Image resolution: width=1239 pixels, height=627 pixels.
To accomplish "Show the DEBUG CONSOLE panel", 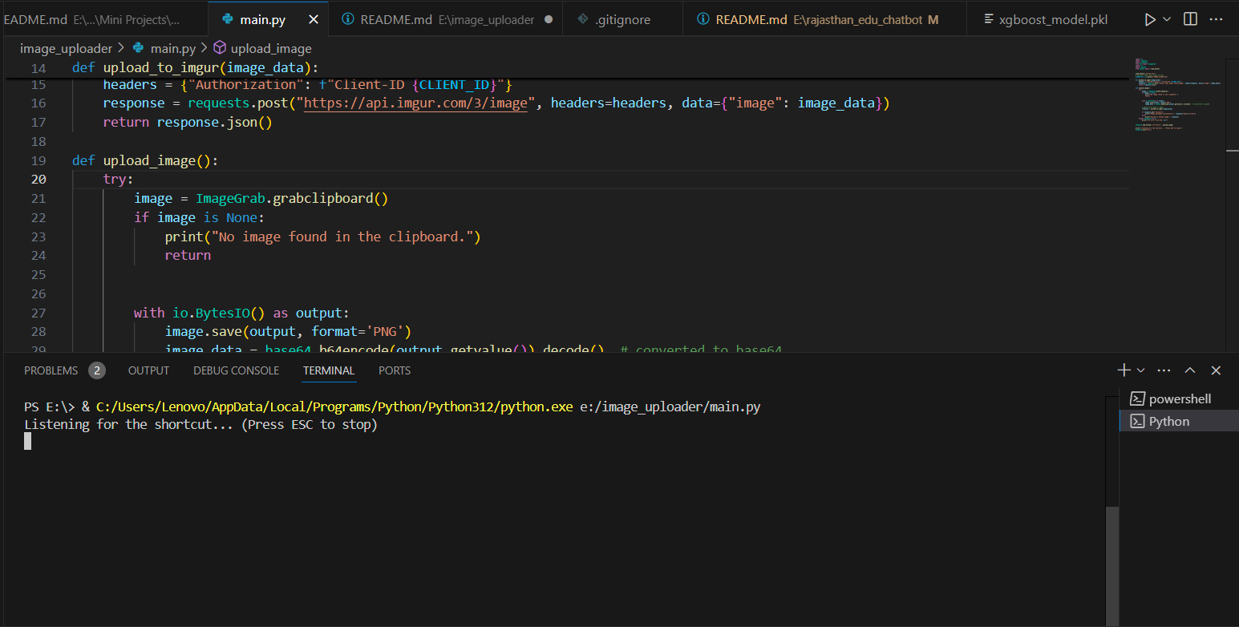I will [x=236, y=370].
